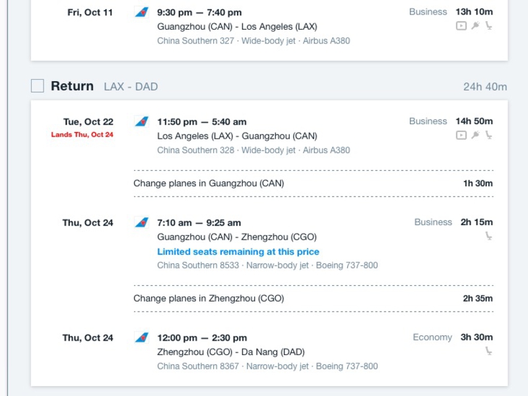Click power outlet icon for flight 328

click(x=475, y=135)
